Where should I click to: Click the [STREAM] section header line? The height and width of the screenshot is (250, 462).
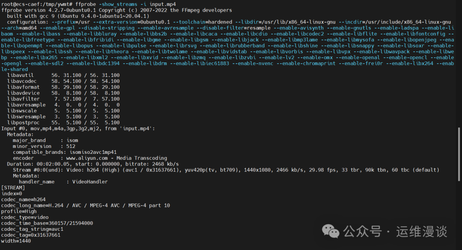13,188
